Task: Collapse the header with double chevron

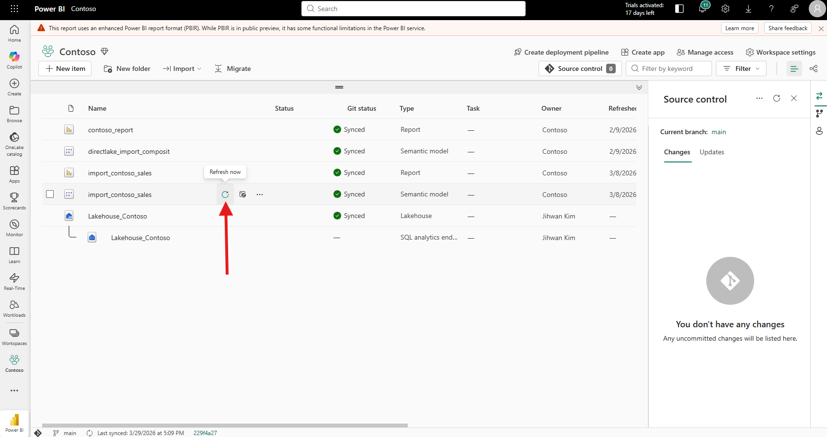Action: 639,87
